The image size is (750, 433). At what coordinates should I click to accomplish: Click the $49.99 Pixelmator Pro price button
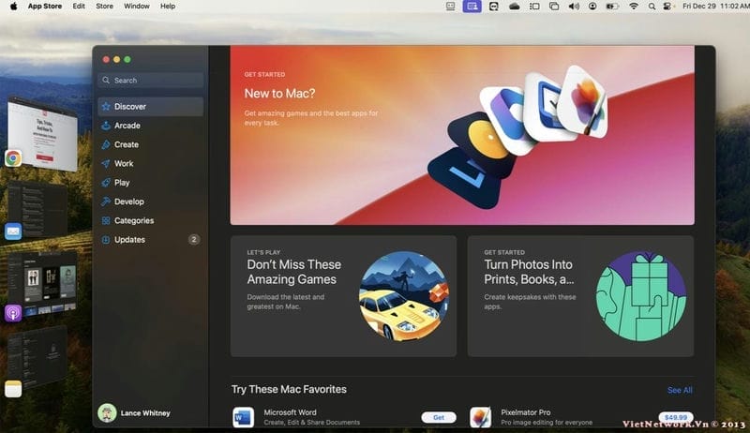coord(674,417)
